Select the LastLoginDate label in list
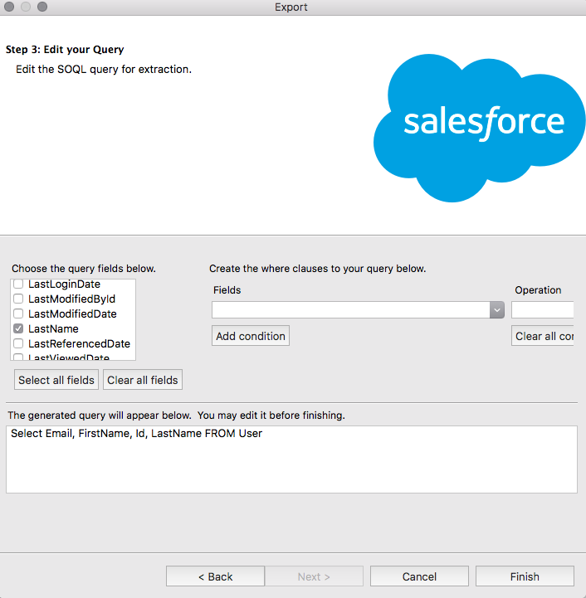586x598 pixels. click(64, 284)
